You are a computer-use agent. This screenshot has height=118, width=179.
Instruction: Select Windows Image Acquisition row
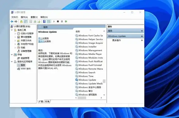click(89, 43)
